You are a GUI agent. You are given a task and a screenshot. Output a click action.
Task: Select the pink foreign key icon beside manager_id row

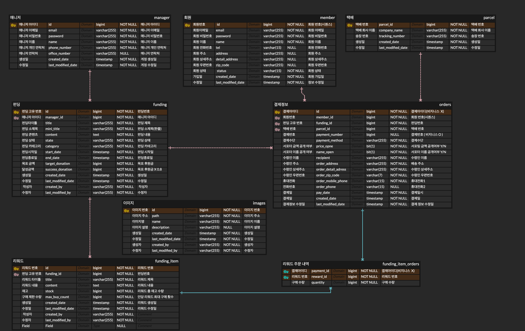click(x=16, y=118)
